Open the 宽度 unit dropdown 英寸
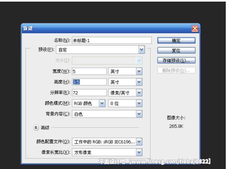The width and height of the screenshot is (227, 169). pos(125,71)
